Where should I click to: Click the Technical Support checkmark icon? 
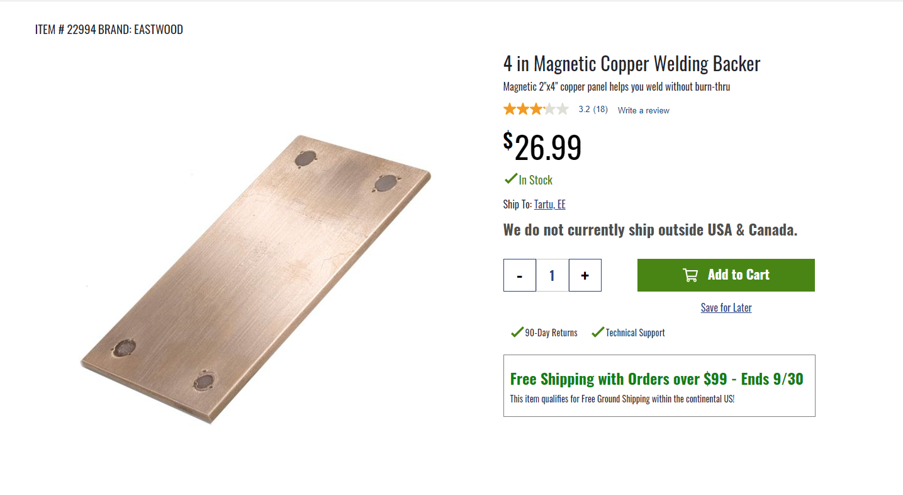click(598, 332)
